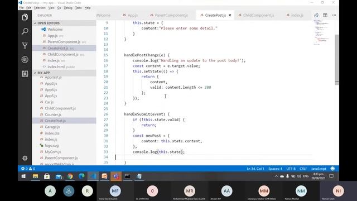357x201 pixels.
Task: Click ENG language indicator in tray
Action: point(306,176)
